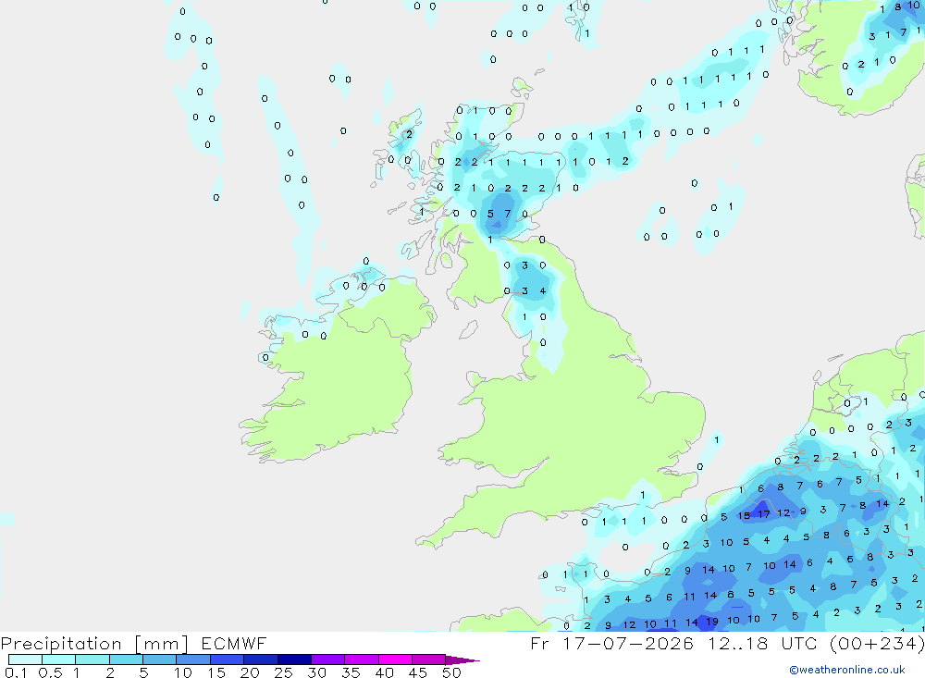Viewport: 925px width, 678px height.
Task: Click the 30–35 mm purple legend swatch
Action: [327, 660]
